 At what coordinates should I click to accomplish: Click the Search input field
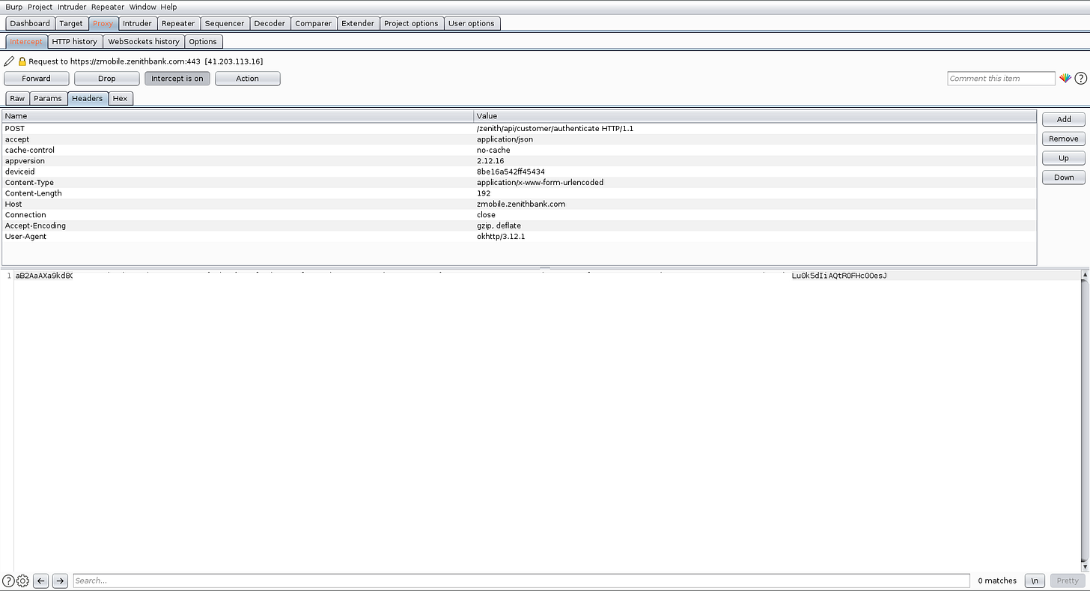click(521, 581)
